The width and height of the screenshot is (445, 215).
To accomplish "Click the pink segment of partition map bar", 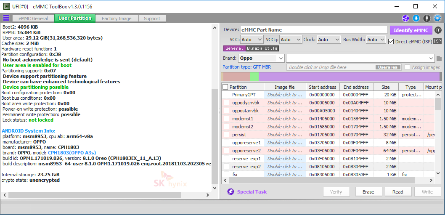I will [x=236, y=77].
